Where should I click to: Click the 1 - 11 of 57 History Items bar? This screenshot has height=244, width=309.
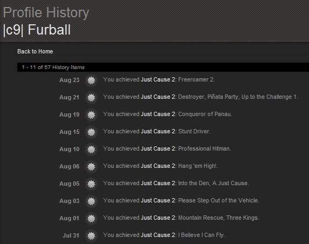point(163,67)
